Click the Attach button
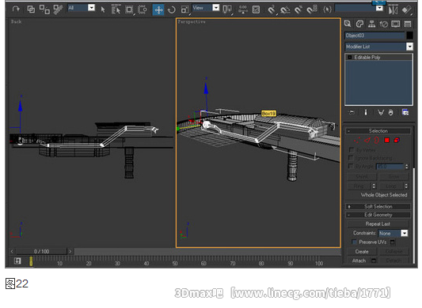The image size is (422, 308). tap(359, 261)
